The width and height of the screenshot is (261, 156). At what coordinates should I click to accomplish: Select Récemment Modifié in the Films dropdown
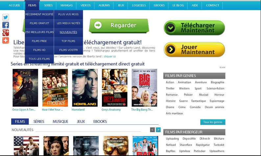39,14
